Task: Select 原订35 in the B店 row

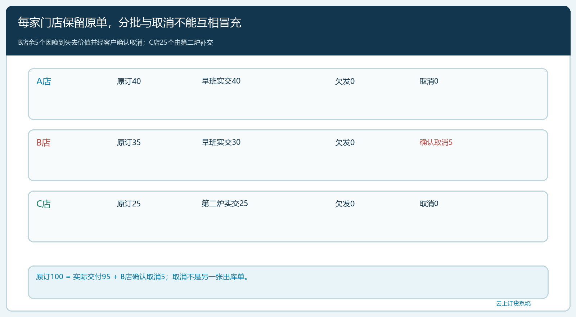Action: point(129,143)
